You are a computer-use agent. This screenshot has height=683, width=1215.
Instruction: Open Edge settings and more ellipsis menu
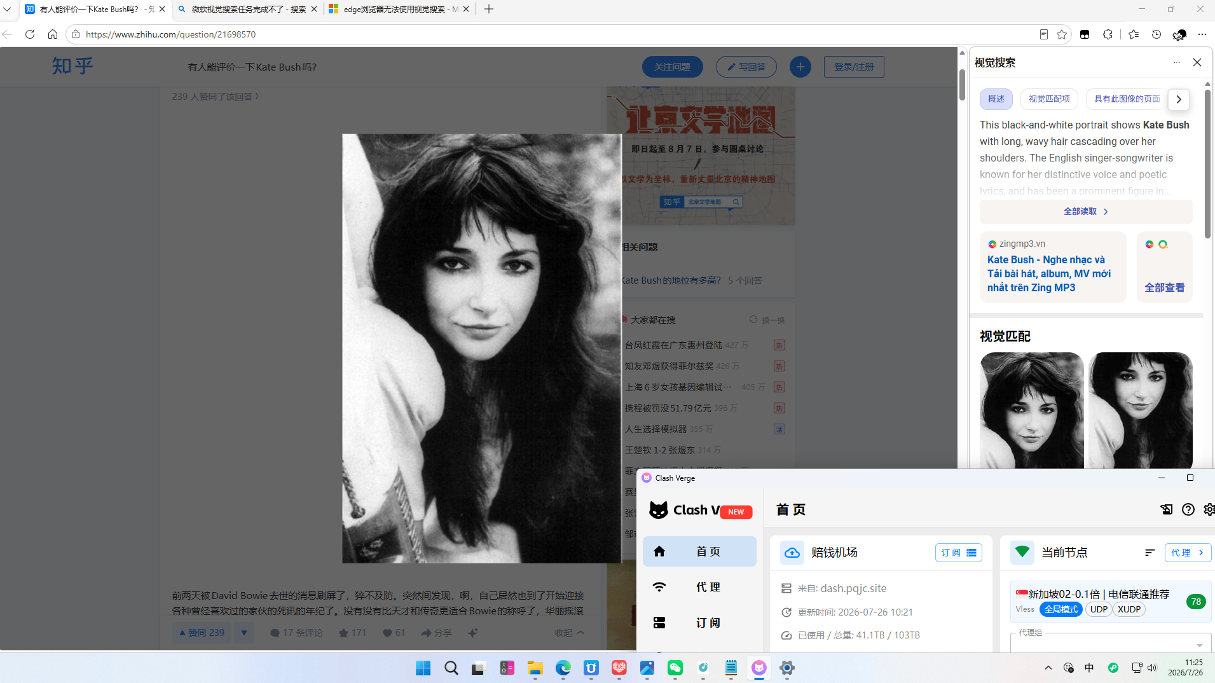click(1202, 34)
